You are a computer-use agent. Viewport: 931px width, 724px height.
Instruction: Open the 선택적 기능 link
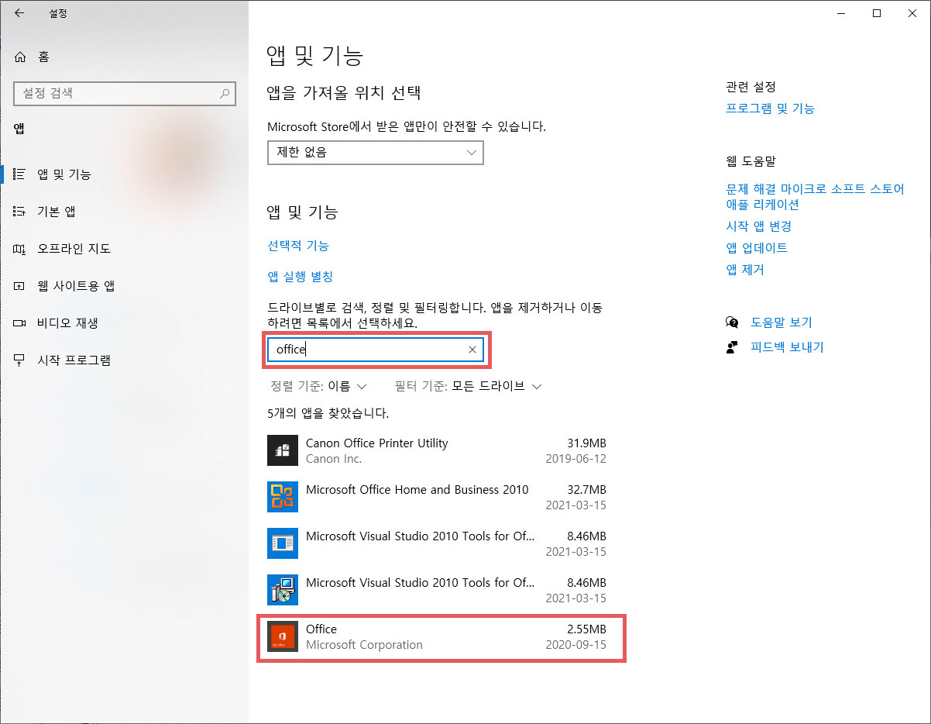298,246
